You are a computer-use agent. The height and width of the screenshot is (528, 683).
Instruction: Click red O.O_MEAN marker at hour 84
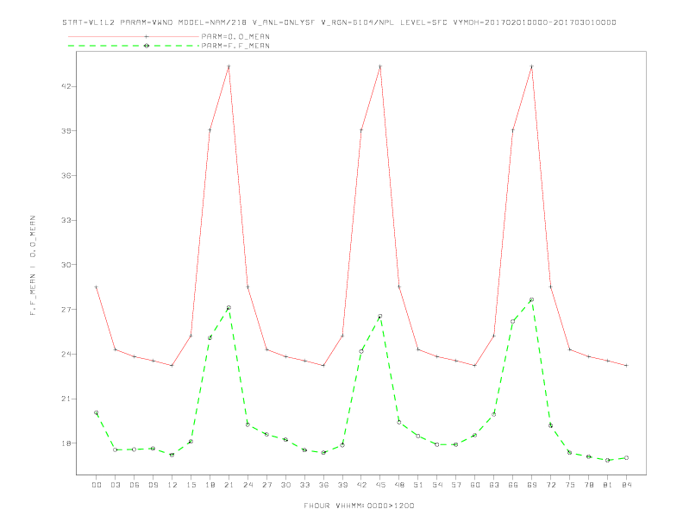[x=626, y=365]
